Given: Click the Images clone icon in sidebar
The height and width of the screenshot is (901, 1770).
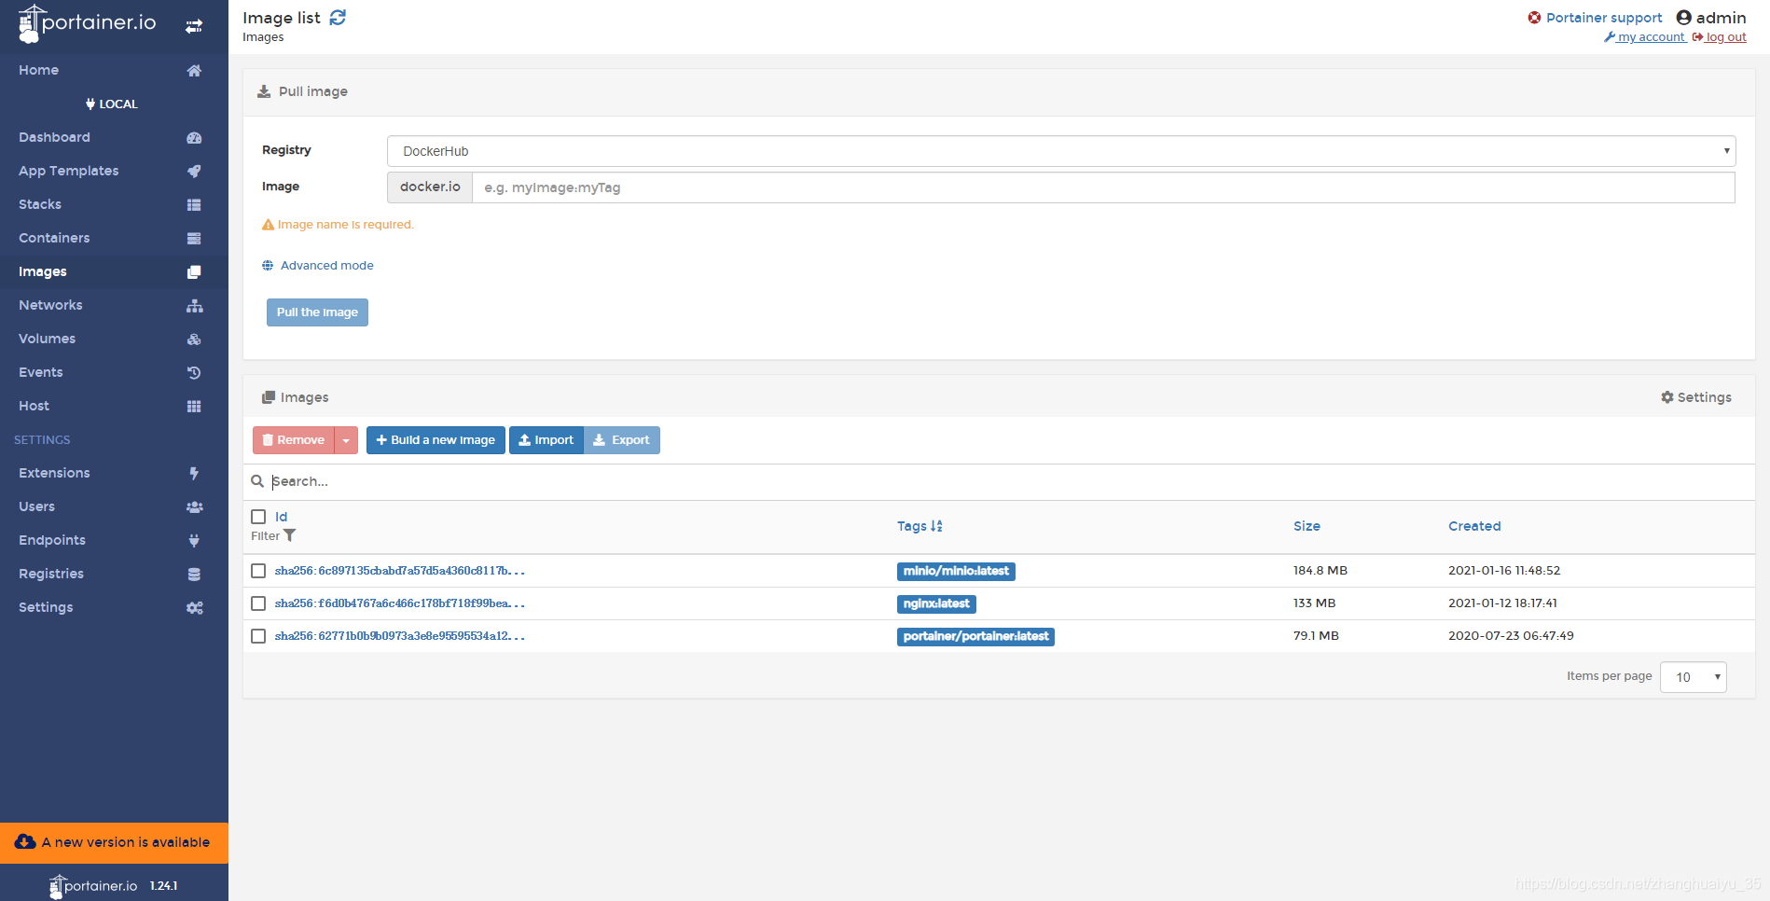Looking at the screenshot, I should tap(194, 272).
